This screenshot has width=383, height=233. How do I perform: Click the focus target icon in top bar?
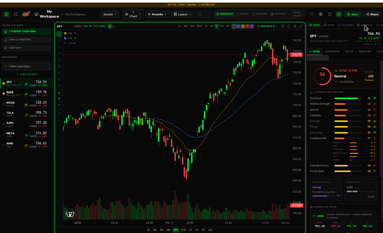click(312, 14)
